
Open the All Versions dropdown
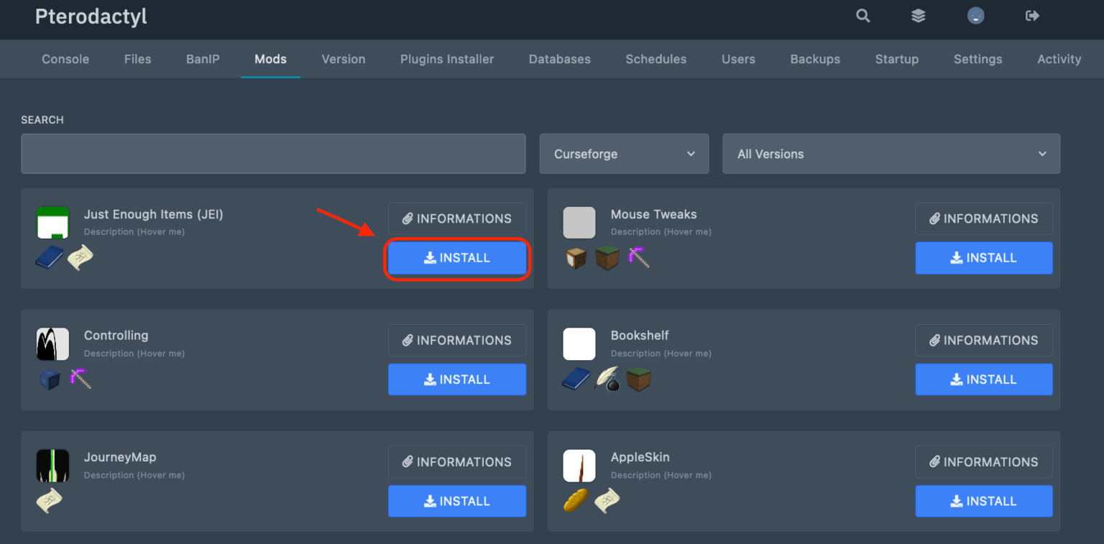[891, 153]
